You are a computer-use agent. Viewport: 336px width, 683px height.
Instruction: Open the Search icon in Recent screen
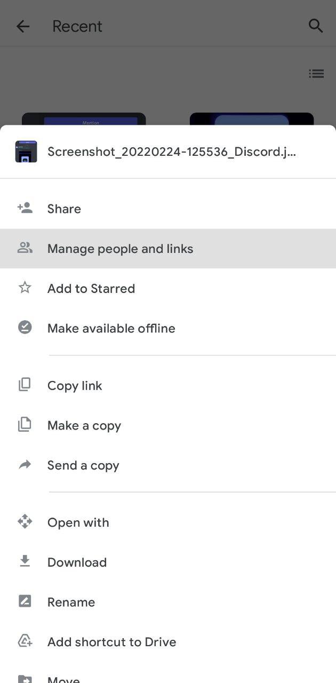[316, 26]
